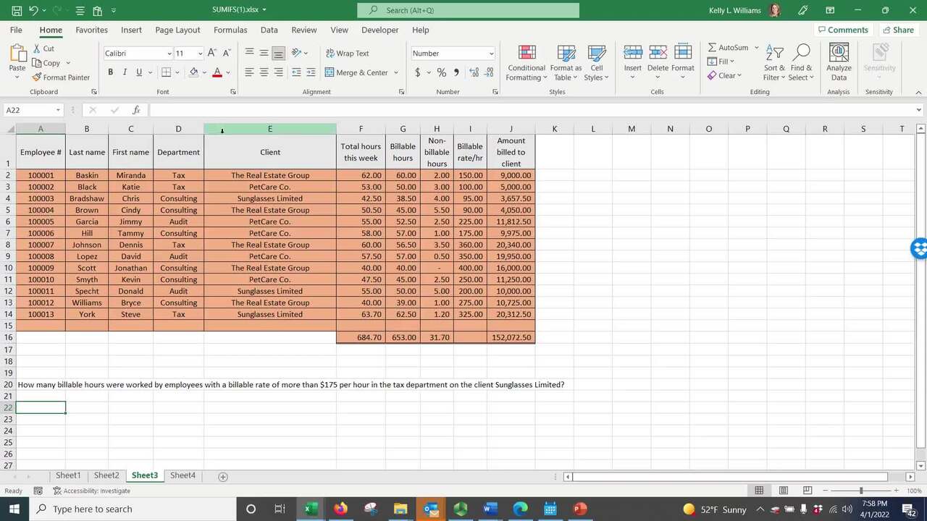Viewport: 927px width, 521px height.
Task: Toggle Wrap Text
Action: point(348,54)
